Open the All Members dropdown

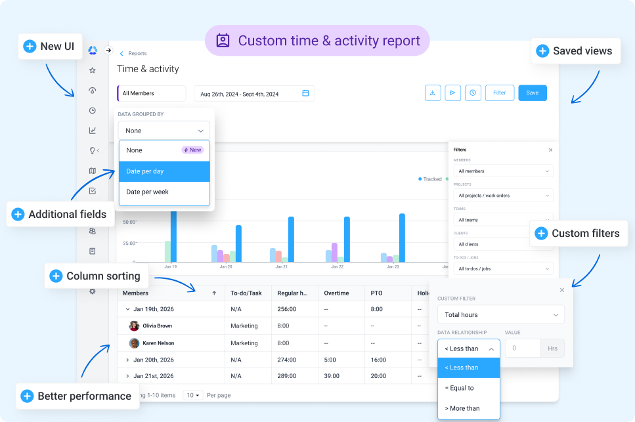pos(151,93)
